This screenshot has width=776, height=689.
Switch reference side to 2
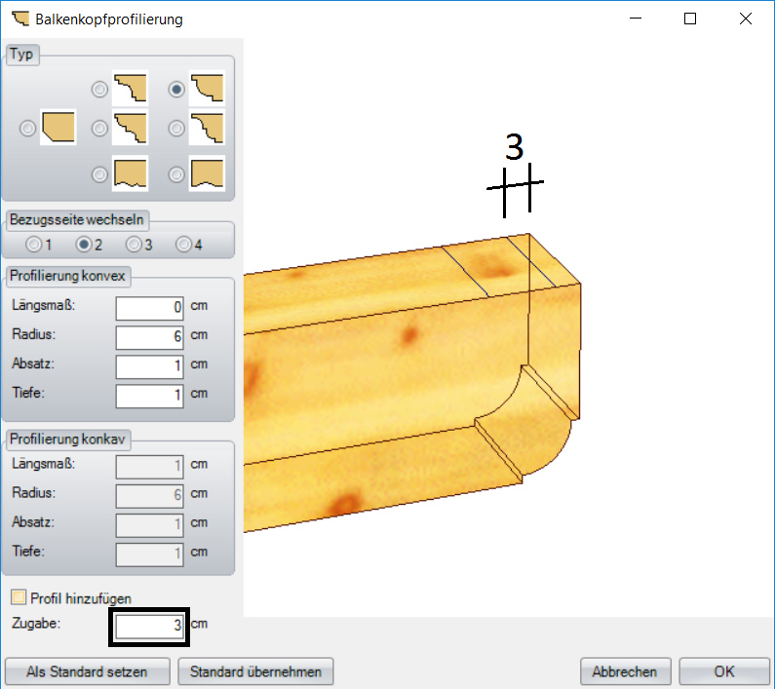84,245
